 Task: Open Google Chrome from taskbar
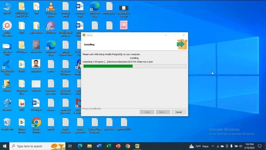click(128, 146)
